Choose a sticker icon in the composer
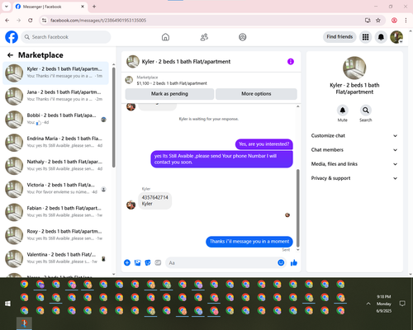The image size is (413, 330). click(x=148, y=262)
